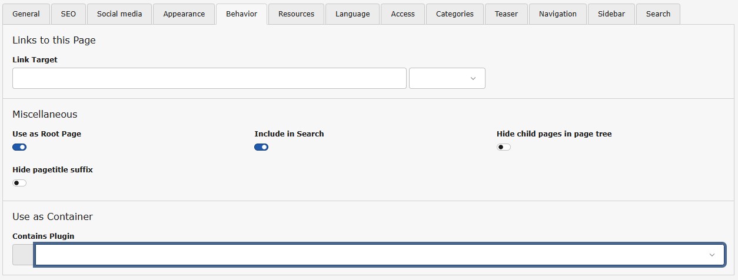The height and width of the screenshot is (280, 738).
Task: Open the Navigation tab
Action: pos(558,14)
